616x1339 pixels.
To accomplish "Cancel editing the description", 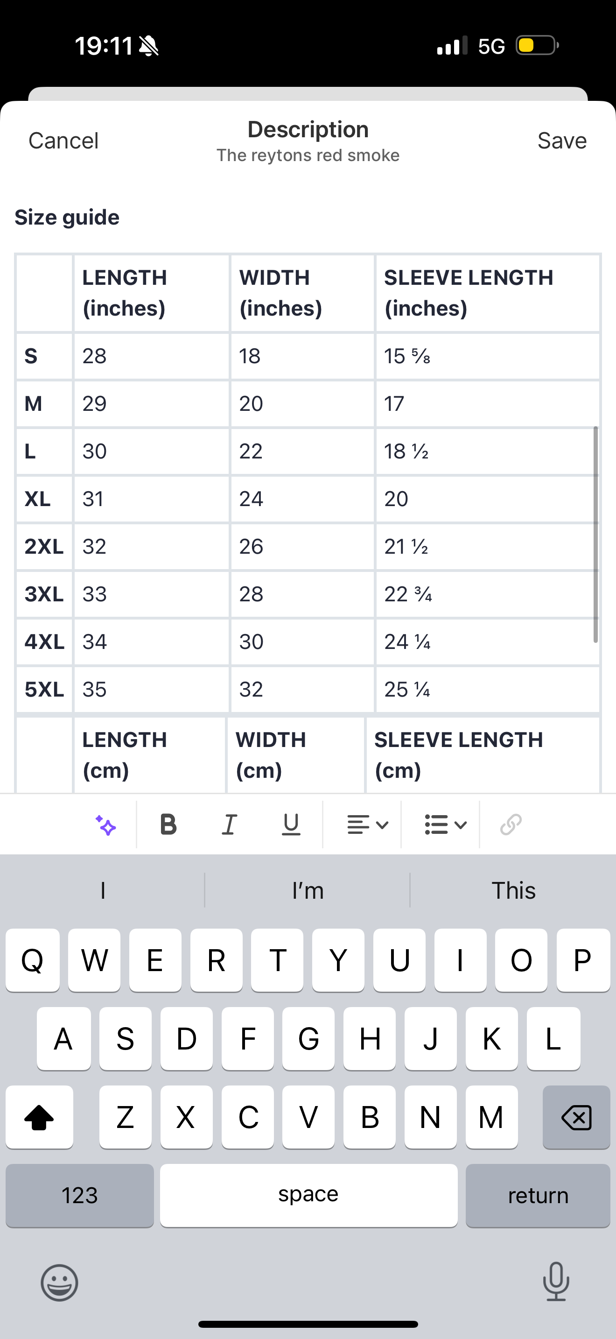I will click(x=63, y=141).
